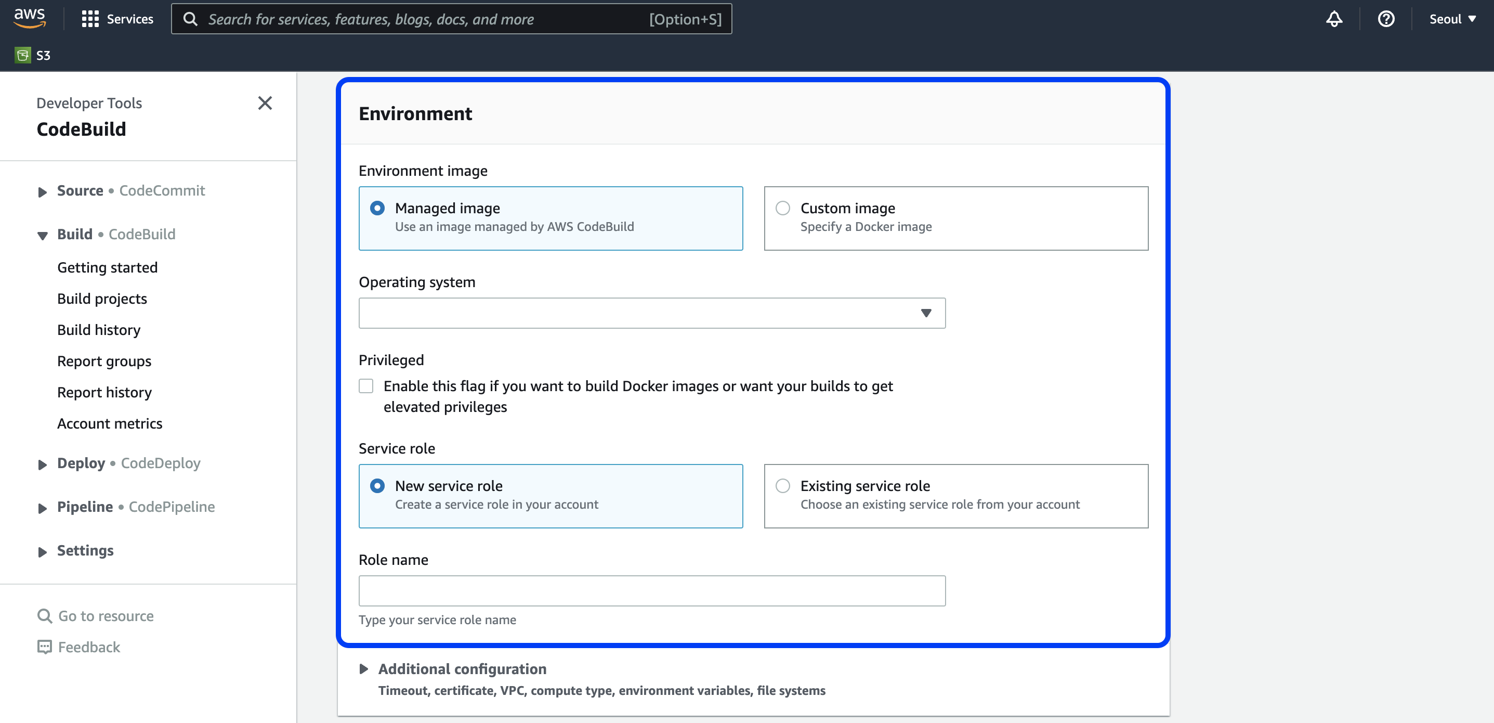Click Account metrics link
The width and height of the screenshot is (1494, 723).
tap(110, 423)
